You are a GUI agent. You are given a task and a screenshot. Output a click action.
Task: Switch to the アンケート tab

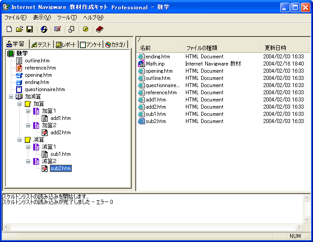[x=91, y=44]
